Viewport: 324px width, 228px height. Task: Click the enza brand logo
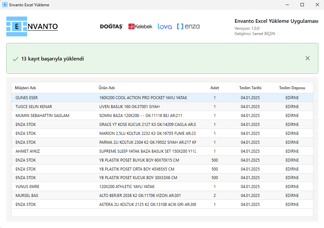pos(188,26)
